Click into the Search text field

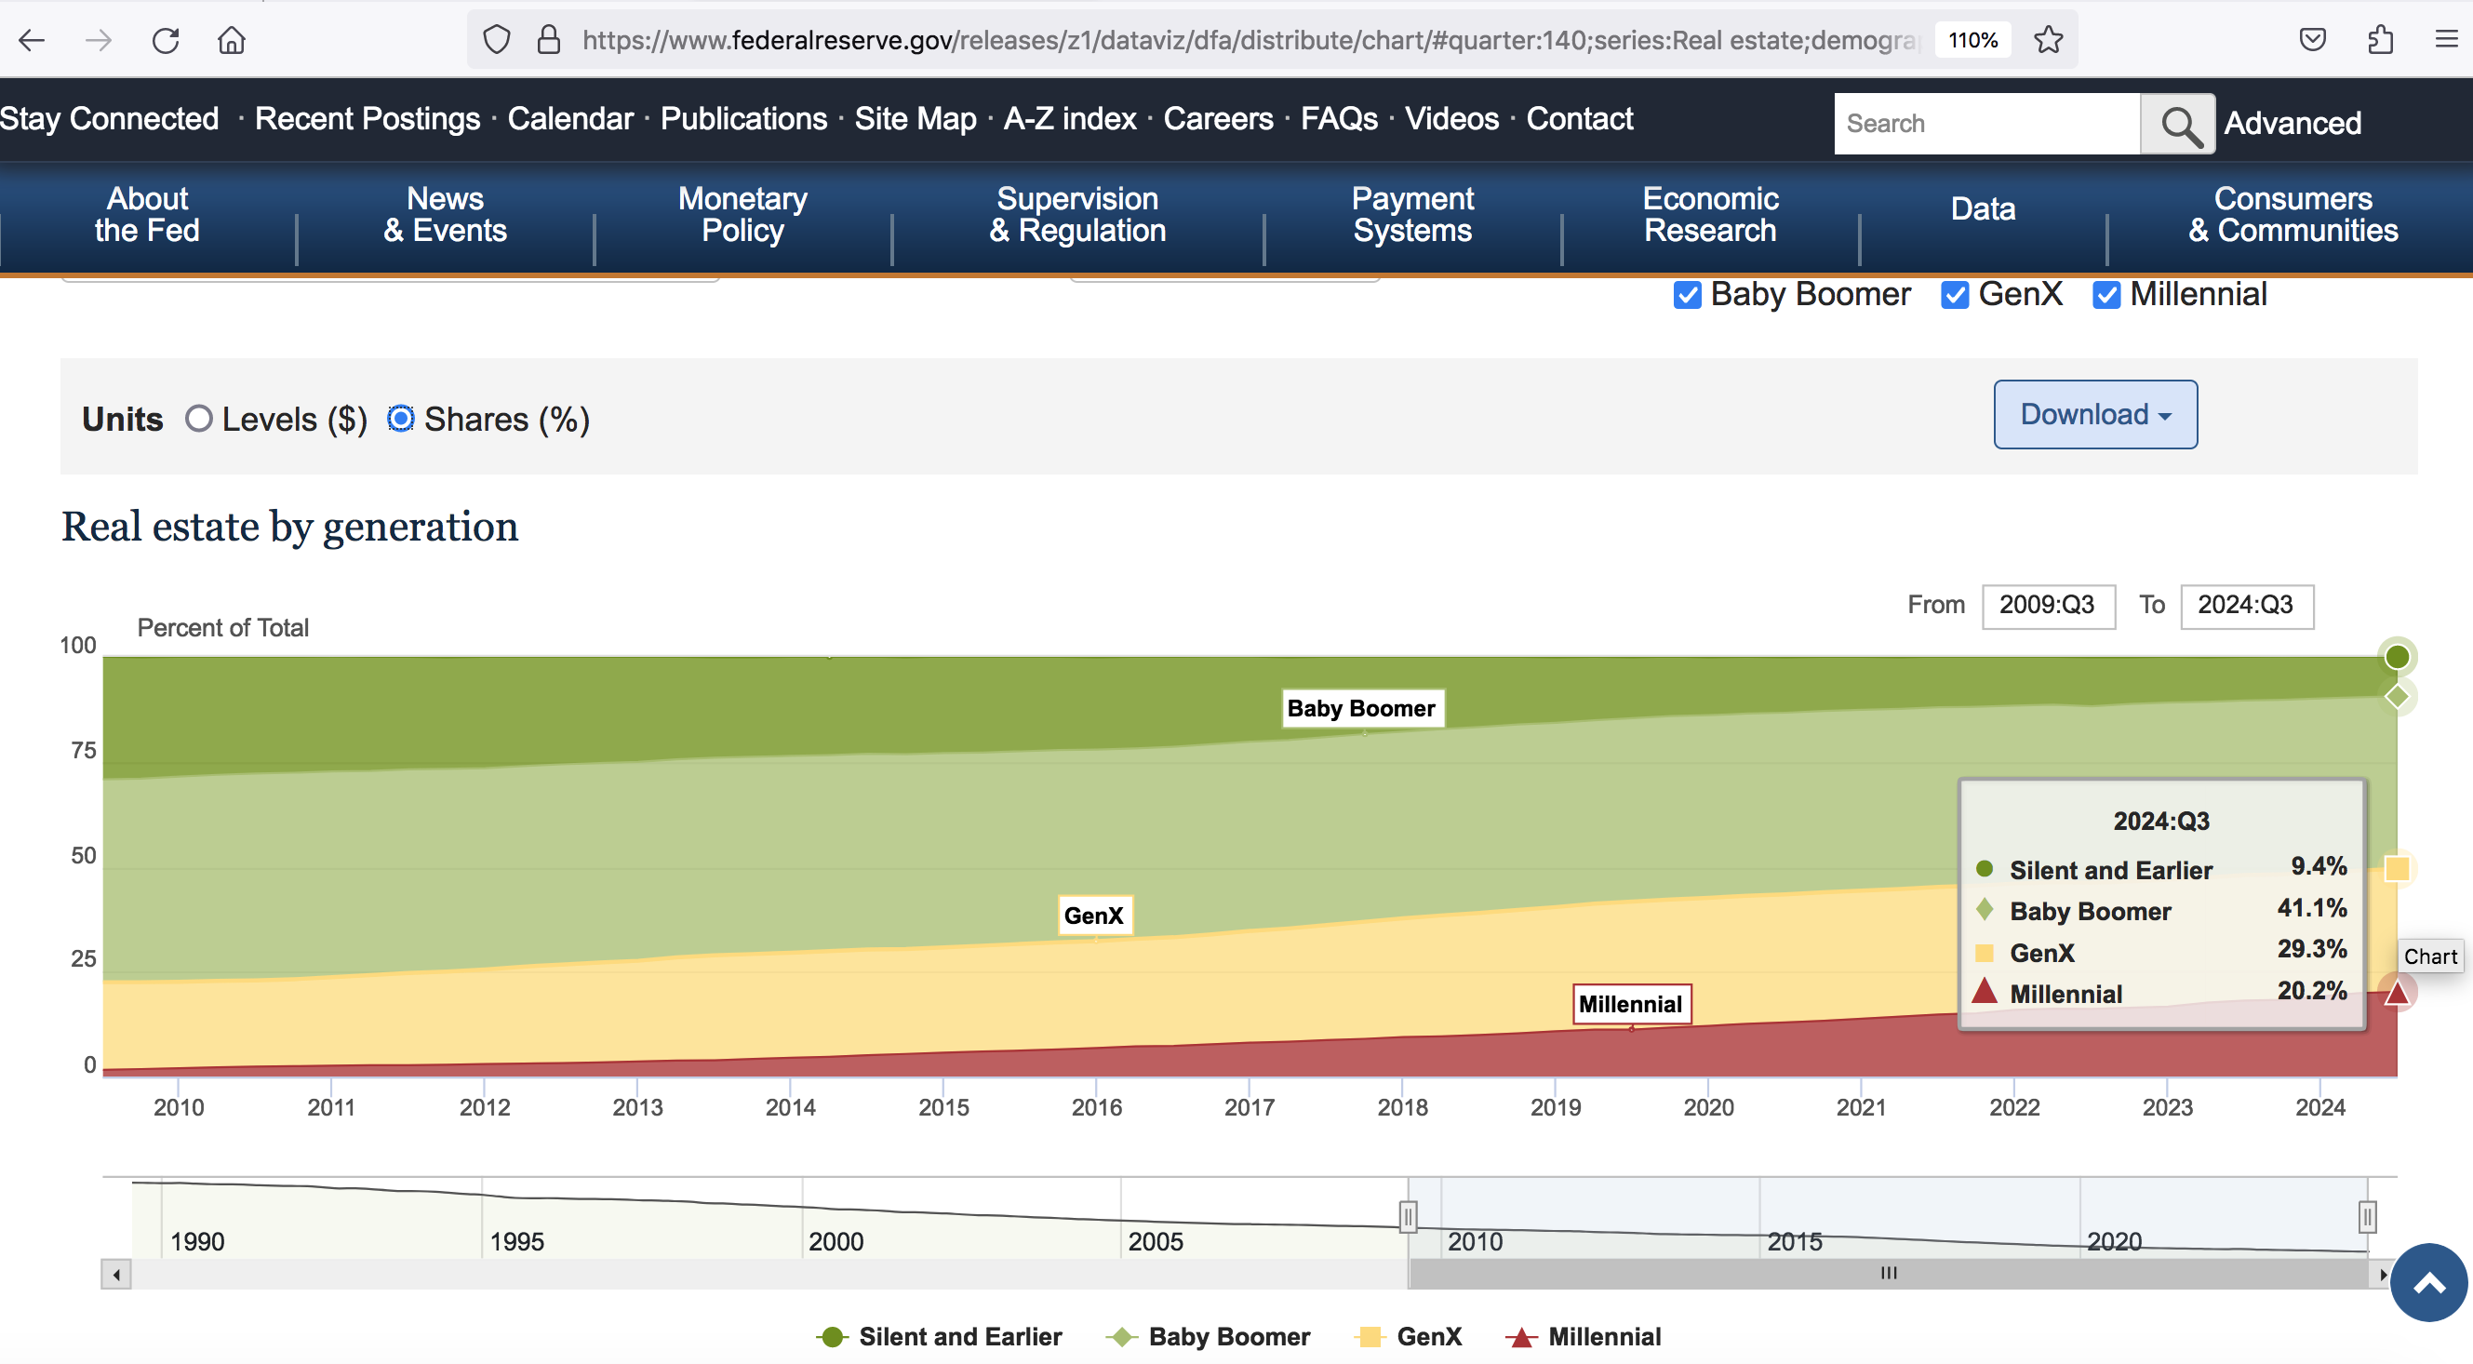[x=1987, y=124]
